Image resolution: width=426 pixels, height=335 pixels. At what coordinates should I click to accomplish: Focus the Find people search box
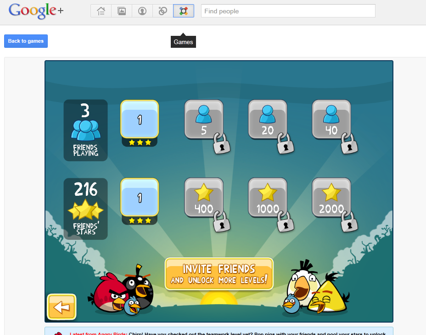(x=288, y=11)
